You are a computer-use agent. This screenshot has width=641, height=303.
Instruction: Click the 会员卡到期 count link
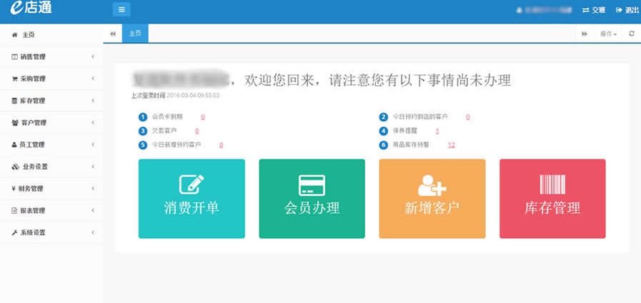click(203, 117)
